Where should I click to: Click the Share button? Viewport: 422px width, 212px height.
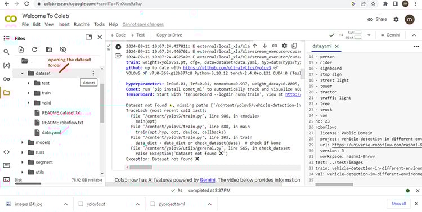click(377, 19)
